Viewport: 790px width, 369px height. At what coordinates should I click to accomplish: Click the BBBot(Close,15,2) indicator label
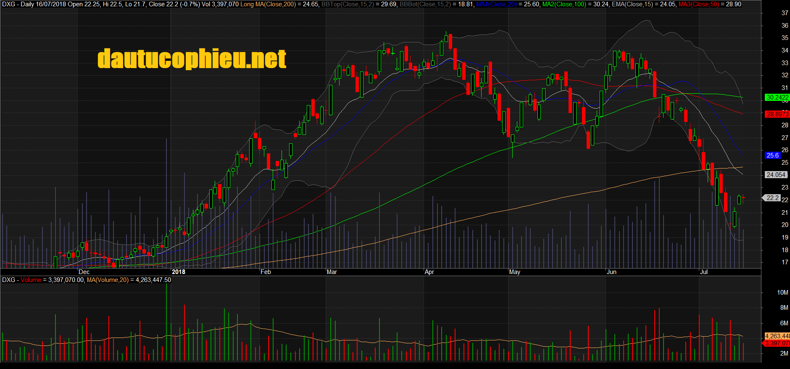click(x=425, y=4)
